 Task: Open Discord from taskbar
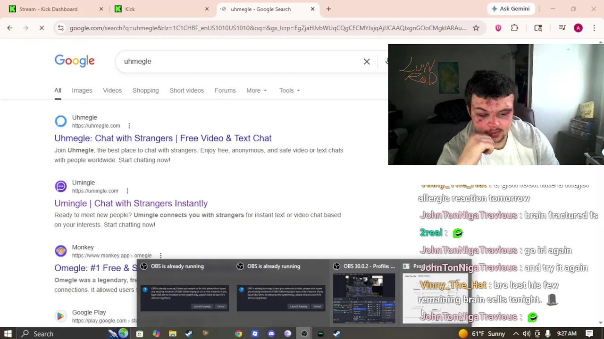(x=271, y=334)
